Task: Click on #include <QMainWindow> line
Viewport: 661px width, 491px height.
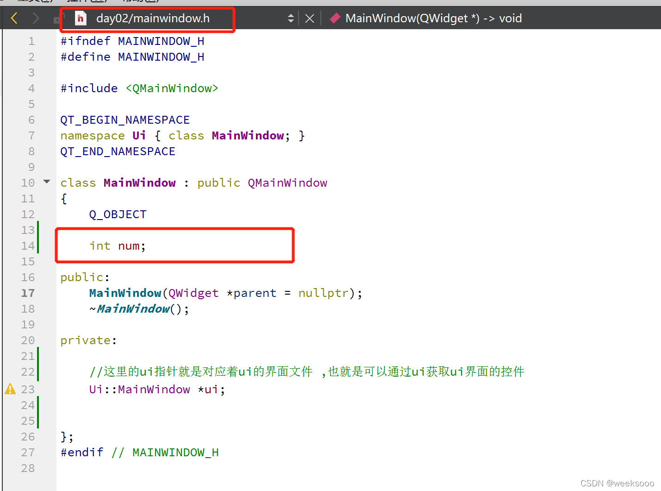Action: (x=139, y=88)
